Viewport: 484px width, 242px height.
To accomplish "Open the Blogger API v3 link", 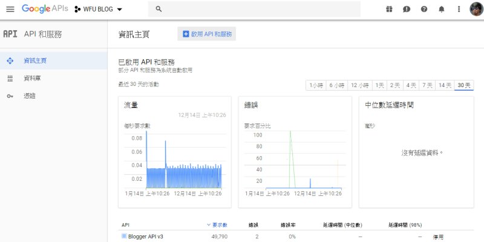I will [x=146, y=237].
